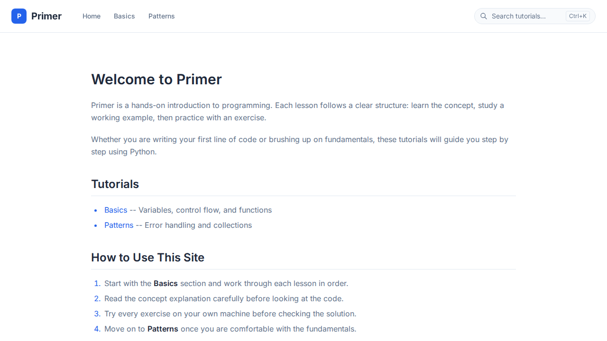Click the Ctrl+K shortcut badge
The image size is (607, 341).
[578, 16]
